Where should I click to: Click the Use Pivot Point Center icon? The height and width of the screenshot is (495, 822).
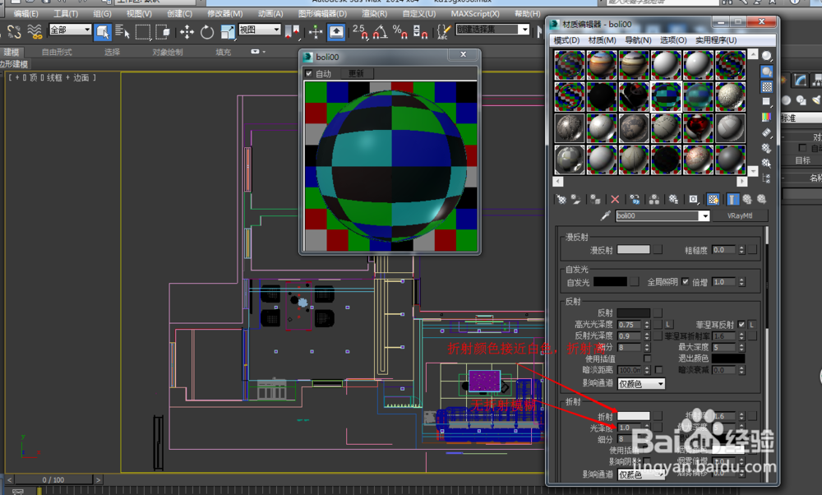tap(292, 32)
